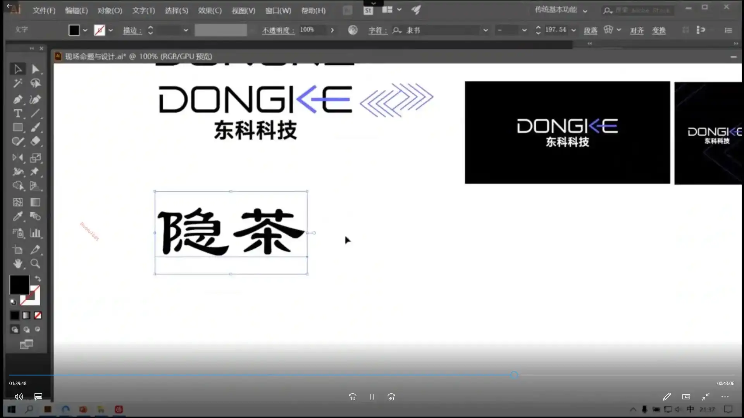Select the Zoom tool
The image size is (744, 418).
[35, 264]
